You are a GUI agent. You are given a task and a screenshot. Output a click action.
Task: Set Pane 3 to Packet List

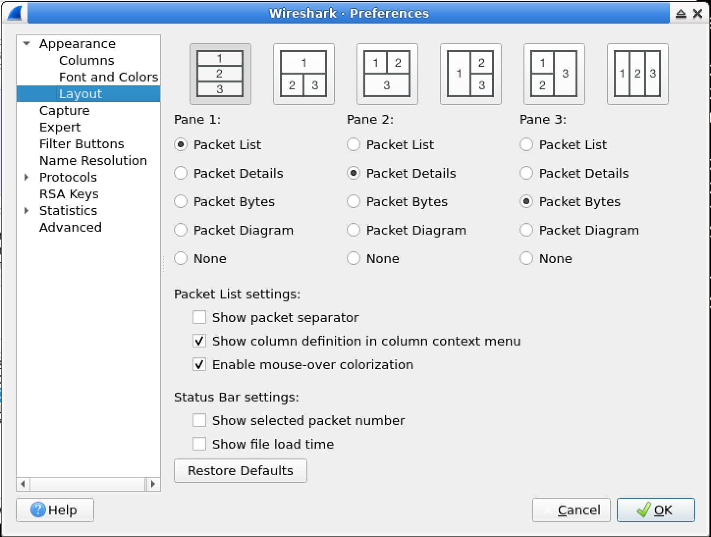click(x=564, y=145)
